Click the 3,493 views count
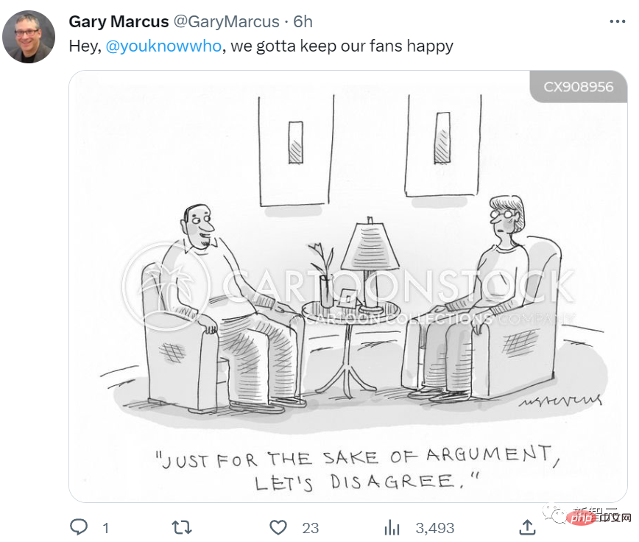The image size is (639, 542). click(x=434, y=527)
